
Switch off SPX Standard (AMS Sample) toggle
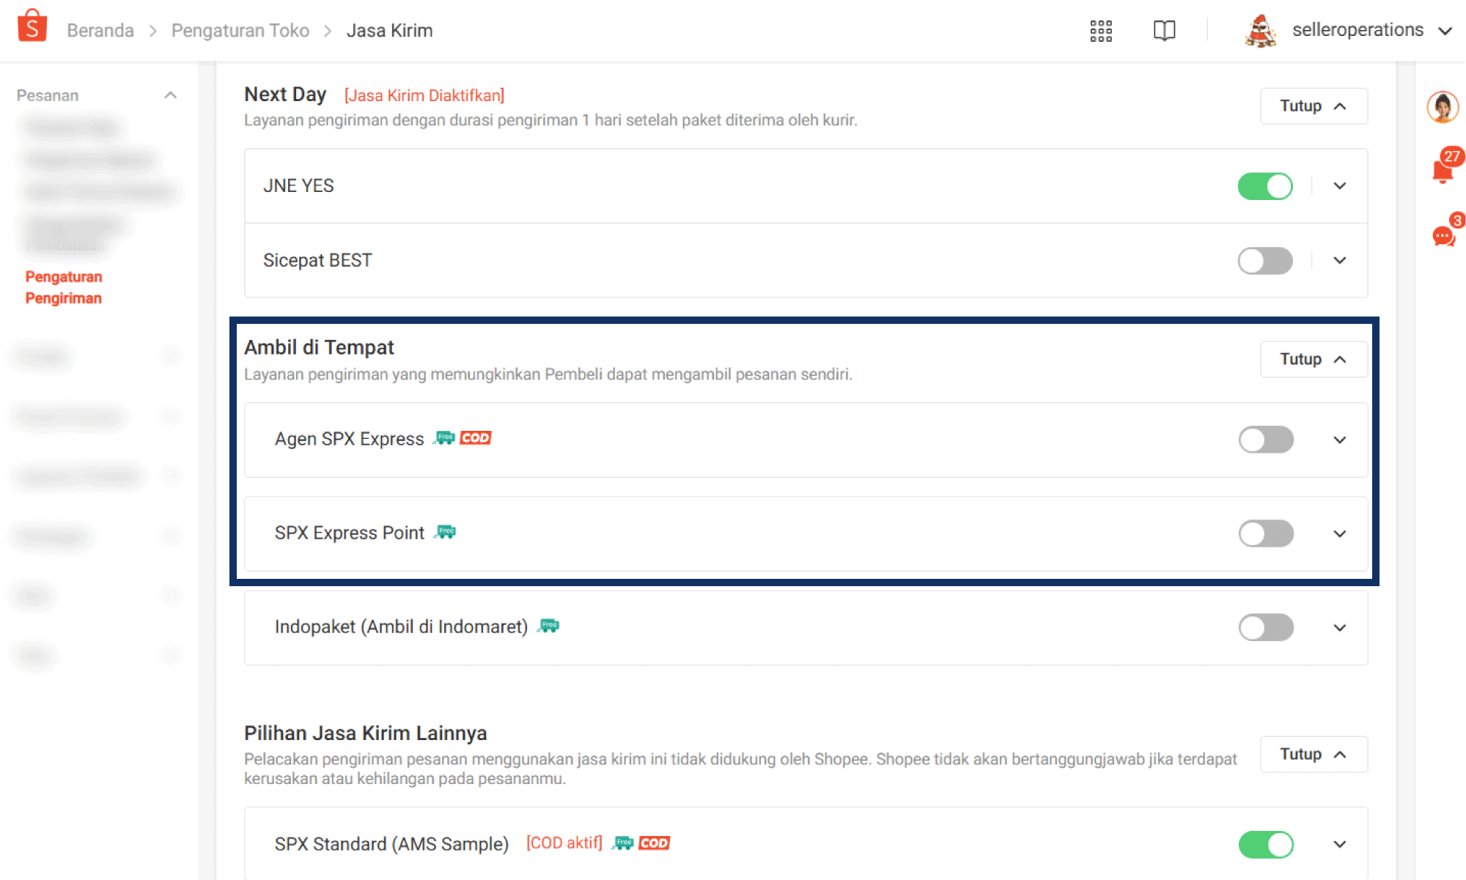point(1266,844)
